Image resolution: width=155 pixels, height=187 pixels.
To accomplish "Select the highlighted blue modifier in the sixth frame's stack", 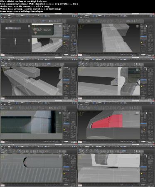I will pos(143,123).
